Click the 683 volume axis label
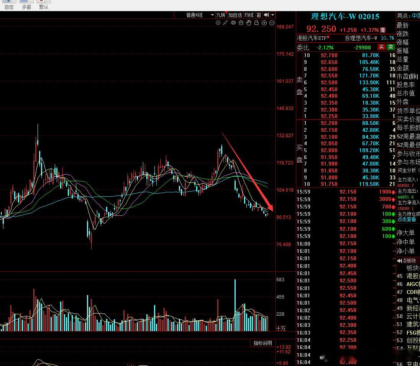Screen dimensions: 420x366 tap(280, 280)
